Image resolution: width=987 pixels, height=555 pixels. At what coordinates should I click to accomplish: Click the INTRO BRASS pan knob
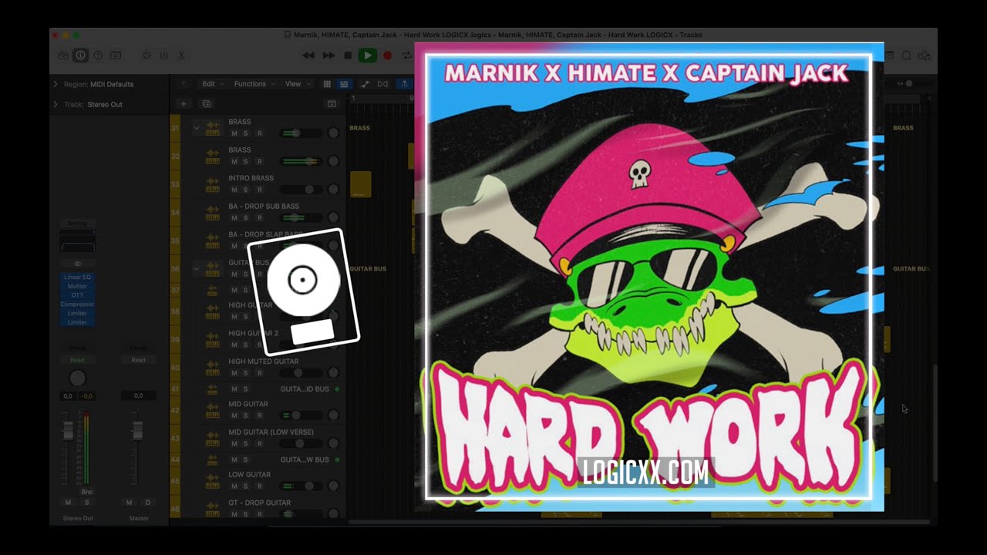334,190
